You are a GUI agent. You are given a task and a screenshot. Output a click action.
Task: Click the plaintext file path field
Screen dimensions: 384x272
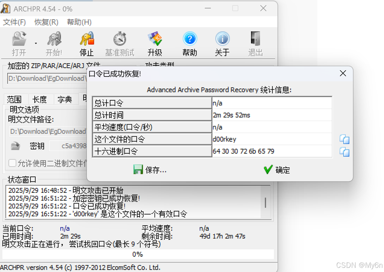(x=48, y=132)
